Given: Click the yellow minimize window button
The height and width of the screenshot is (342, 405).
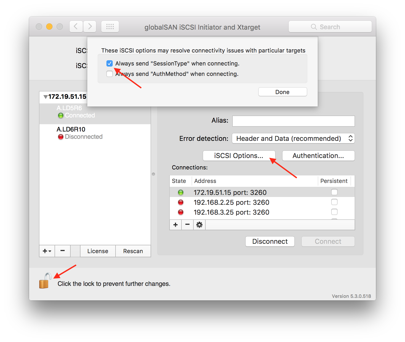Looking at the screenshot, I should pos(49,27).
